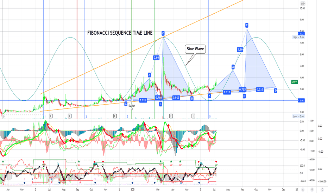
Task: Select Fib time zone marker 5
Action: [x=210, y=117]
